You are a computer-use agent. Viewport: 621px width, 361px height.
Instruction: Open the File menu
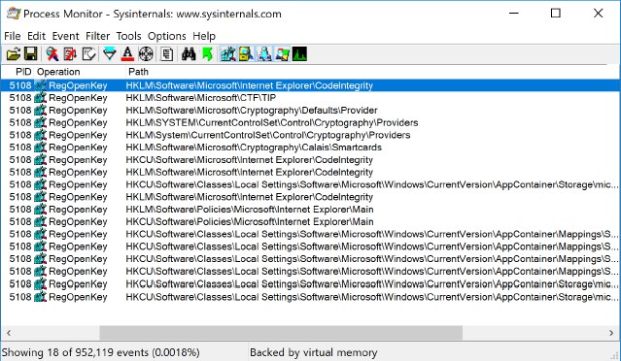pos(13,36)
